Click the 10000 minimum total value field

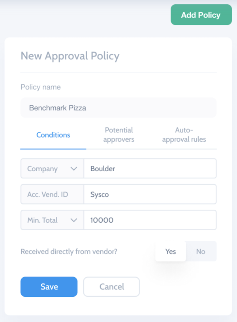click(x=150, y=220)
